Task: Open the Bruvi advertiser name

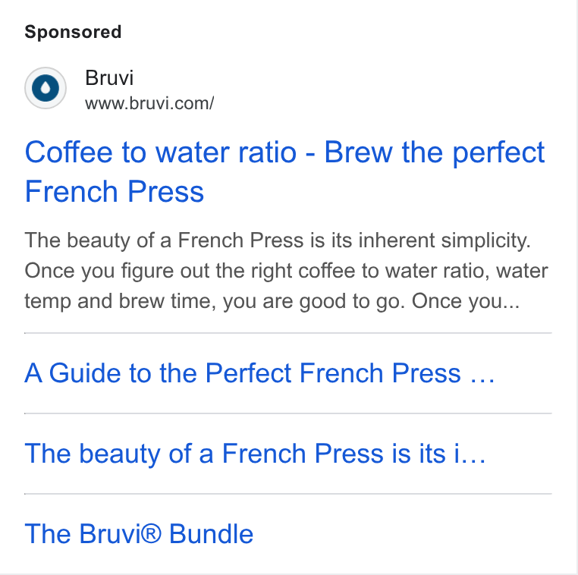Action: 109,78
